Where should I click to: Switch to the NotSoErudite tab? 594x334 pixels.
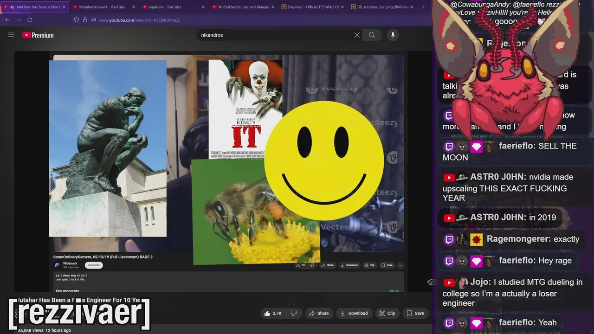243,7
